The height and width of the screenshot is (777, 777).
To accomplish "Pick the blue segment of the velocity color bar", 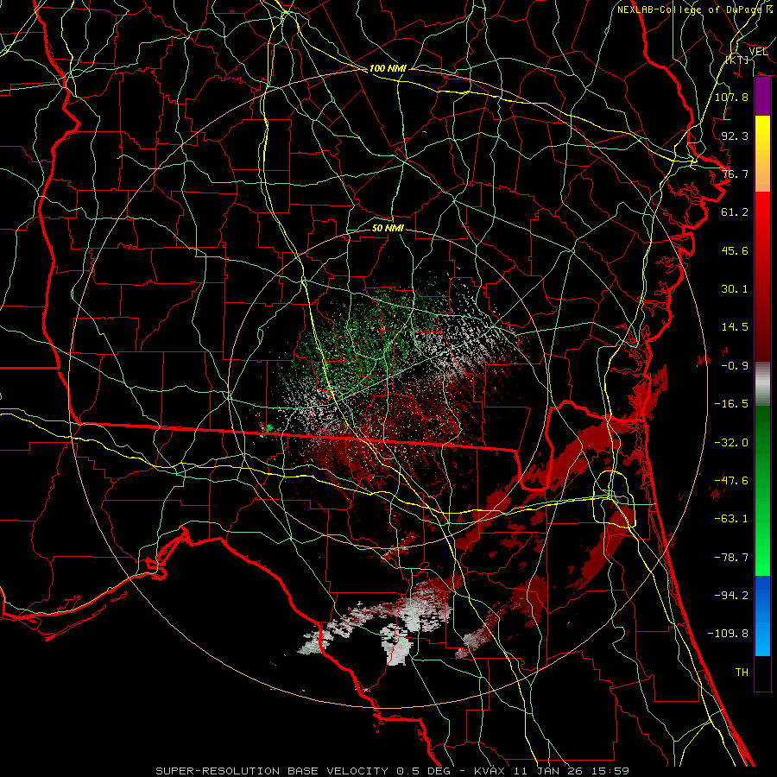I will click(x=762, y=616).
